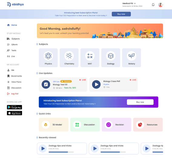Click Physics tag under Biology Class
Screen dimensions: 172x158
(x=106, y=84)
